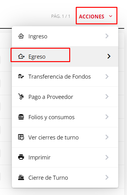Screen dimensions: 127x195
Task: Choose Cierre de Turno option
Action: click(x=65, y=178)
